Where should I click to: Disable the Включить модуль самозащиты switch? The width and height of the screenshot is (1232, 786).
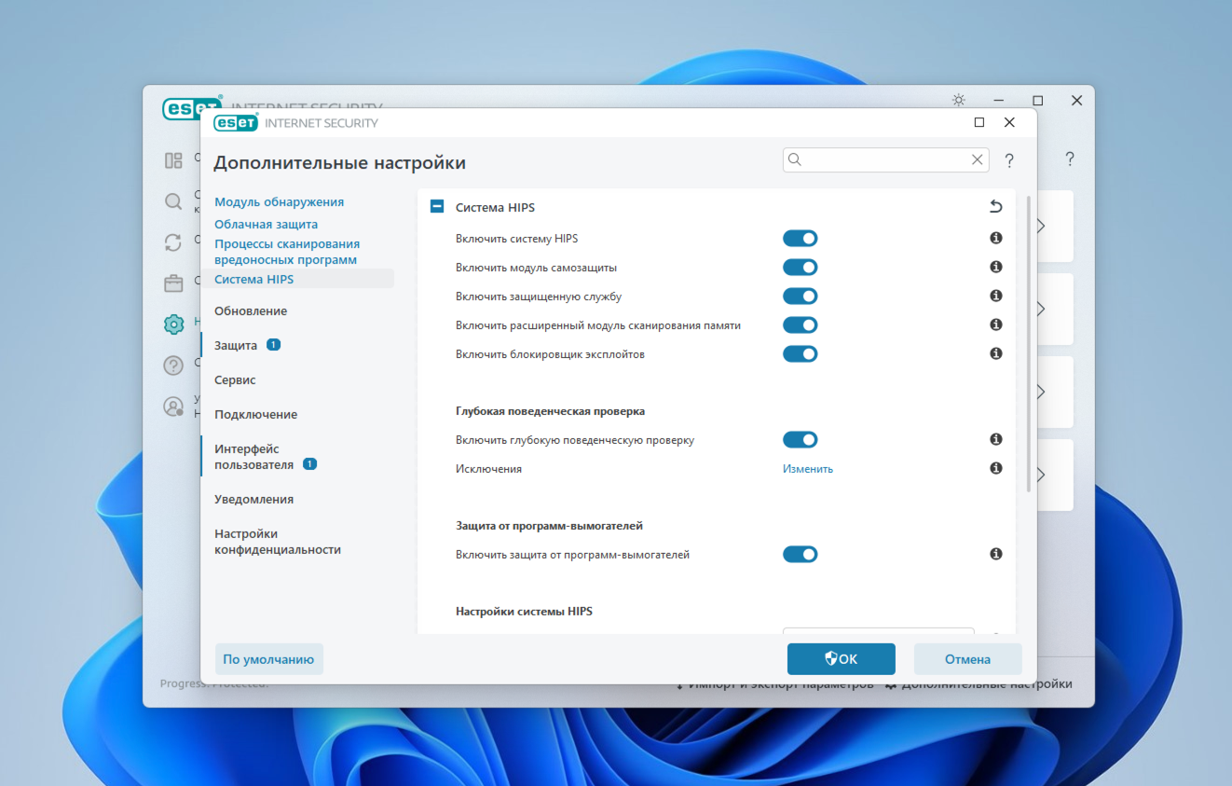pos(800,268)
